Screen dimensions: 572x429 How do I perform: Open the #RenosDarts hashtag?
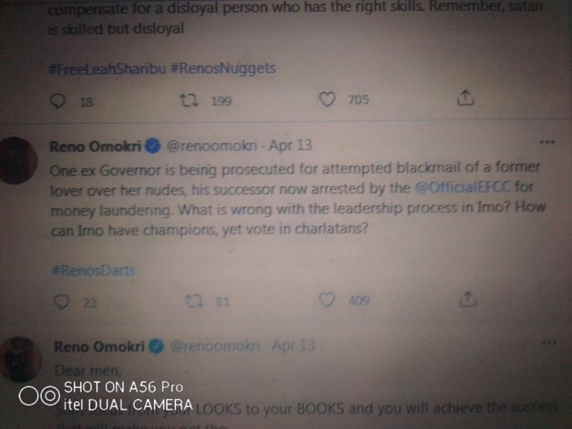tap(93, 271)
